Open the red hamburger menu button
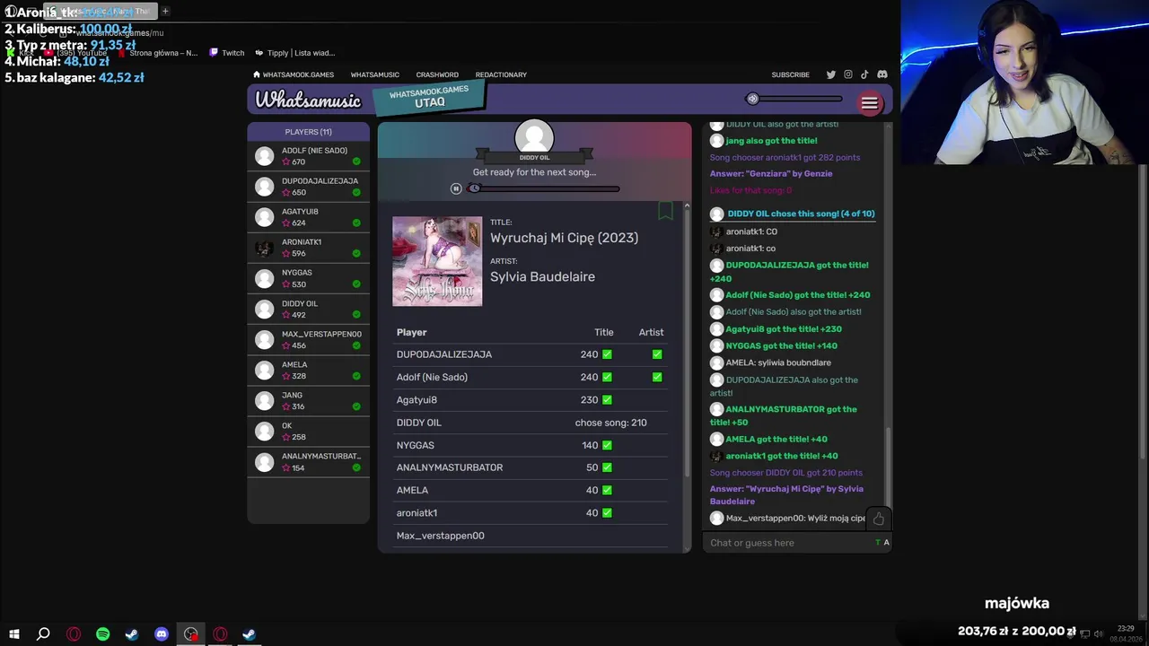 coord(869,103)
